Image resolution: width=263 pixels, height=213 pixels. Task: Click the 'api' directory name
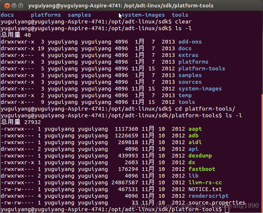pos(193,149)
